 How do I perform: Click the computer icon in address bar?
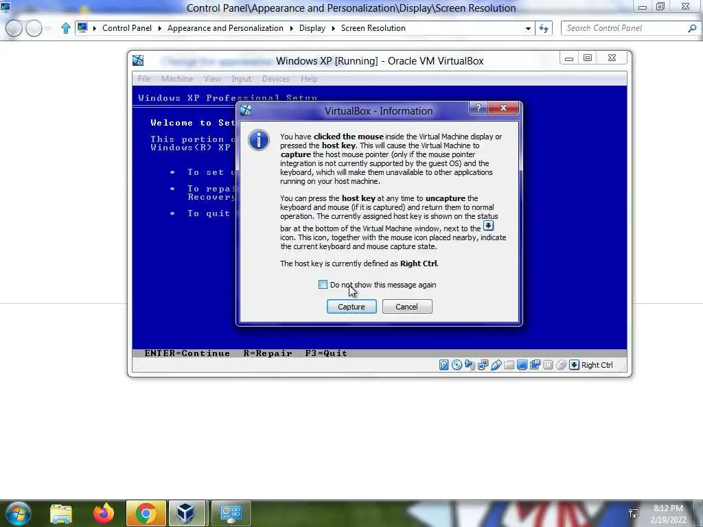82,27
